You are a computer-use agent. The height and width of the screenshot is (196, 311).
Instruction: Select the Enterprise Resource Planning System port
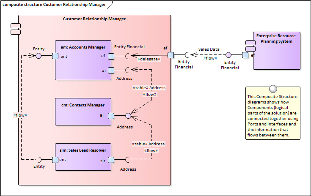pyautogui.click(x=245, y=55)
